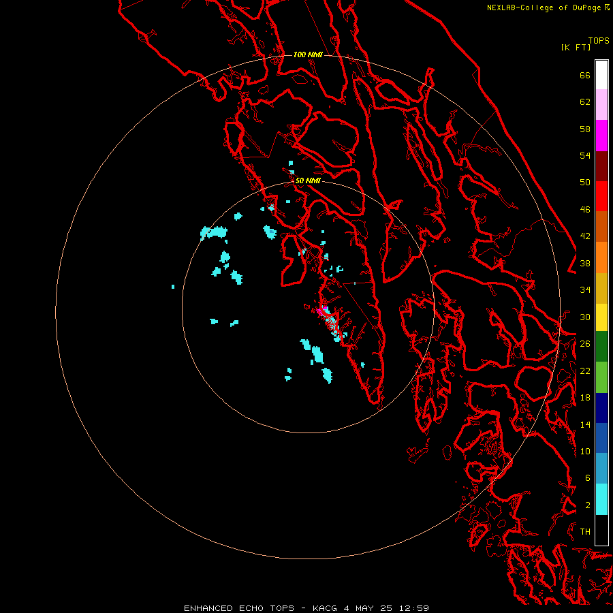Image resolution: width=613 pixels, height=613 pixels.
Task: Click the legend value 62
Action: [x=585, y=102]
